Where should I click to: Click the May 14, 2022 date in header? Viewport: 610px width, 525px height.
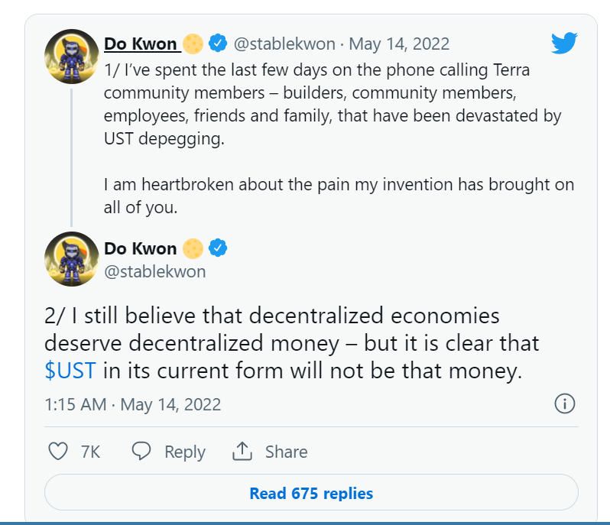(399, 44)
